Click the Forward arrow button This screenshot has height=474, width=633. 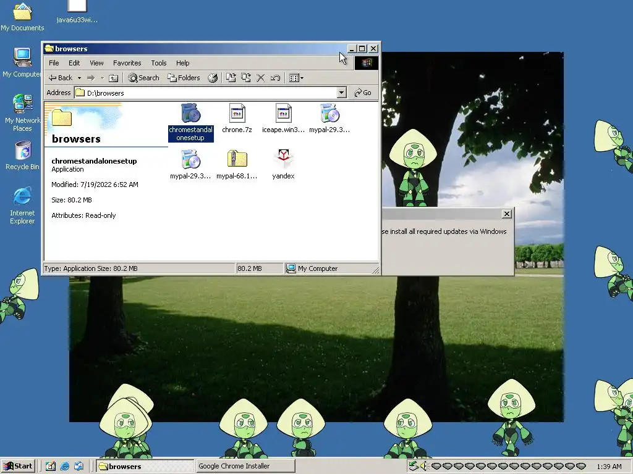(x=91, y=78)
